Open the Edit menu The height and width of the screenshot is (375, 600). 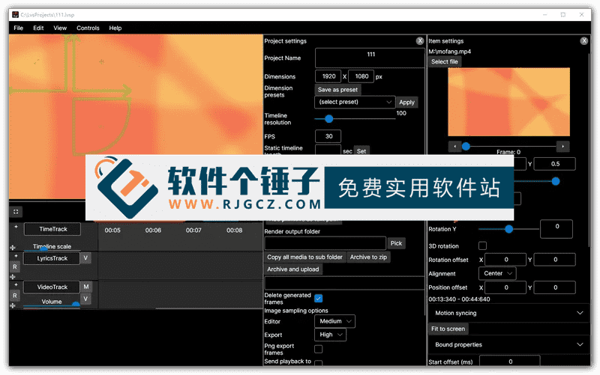[38, 28]
